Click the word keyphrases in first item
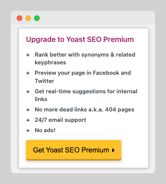Viewport: 166px width, 184px height. point(50,63)
